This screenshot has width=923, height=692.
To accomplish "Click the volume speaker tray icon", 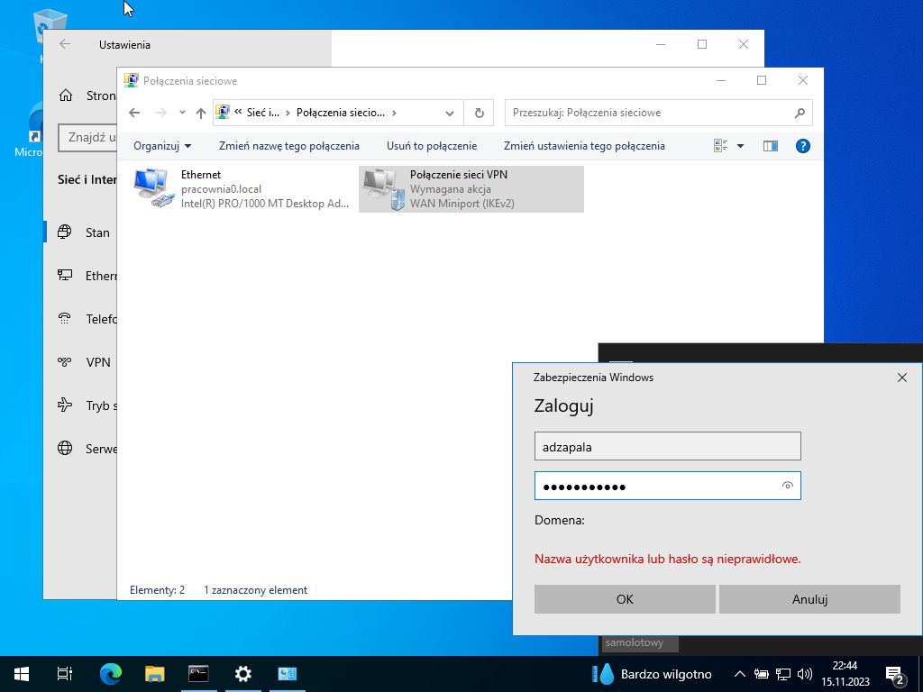I will (804, 674).
